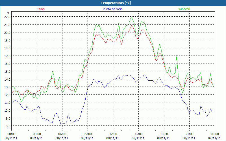Select the blue 'Punto de rocío' legend label
Image resolution: width=226 pixels, height=141 pixels.
tap(112, 9)
